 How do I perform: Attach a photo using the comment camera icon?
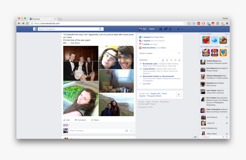[x=127, y=131]
